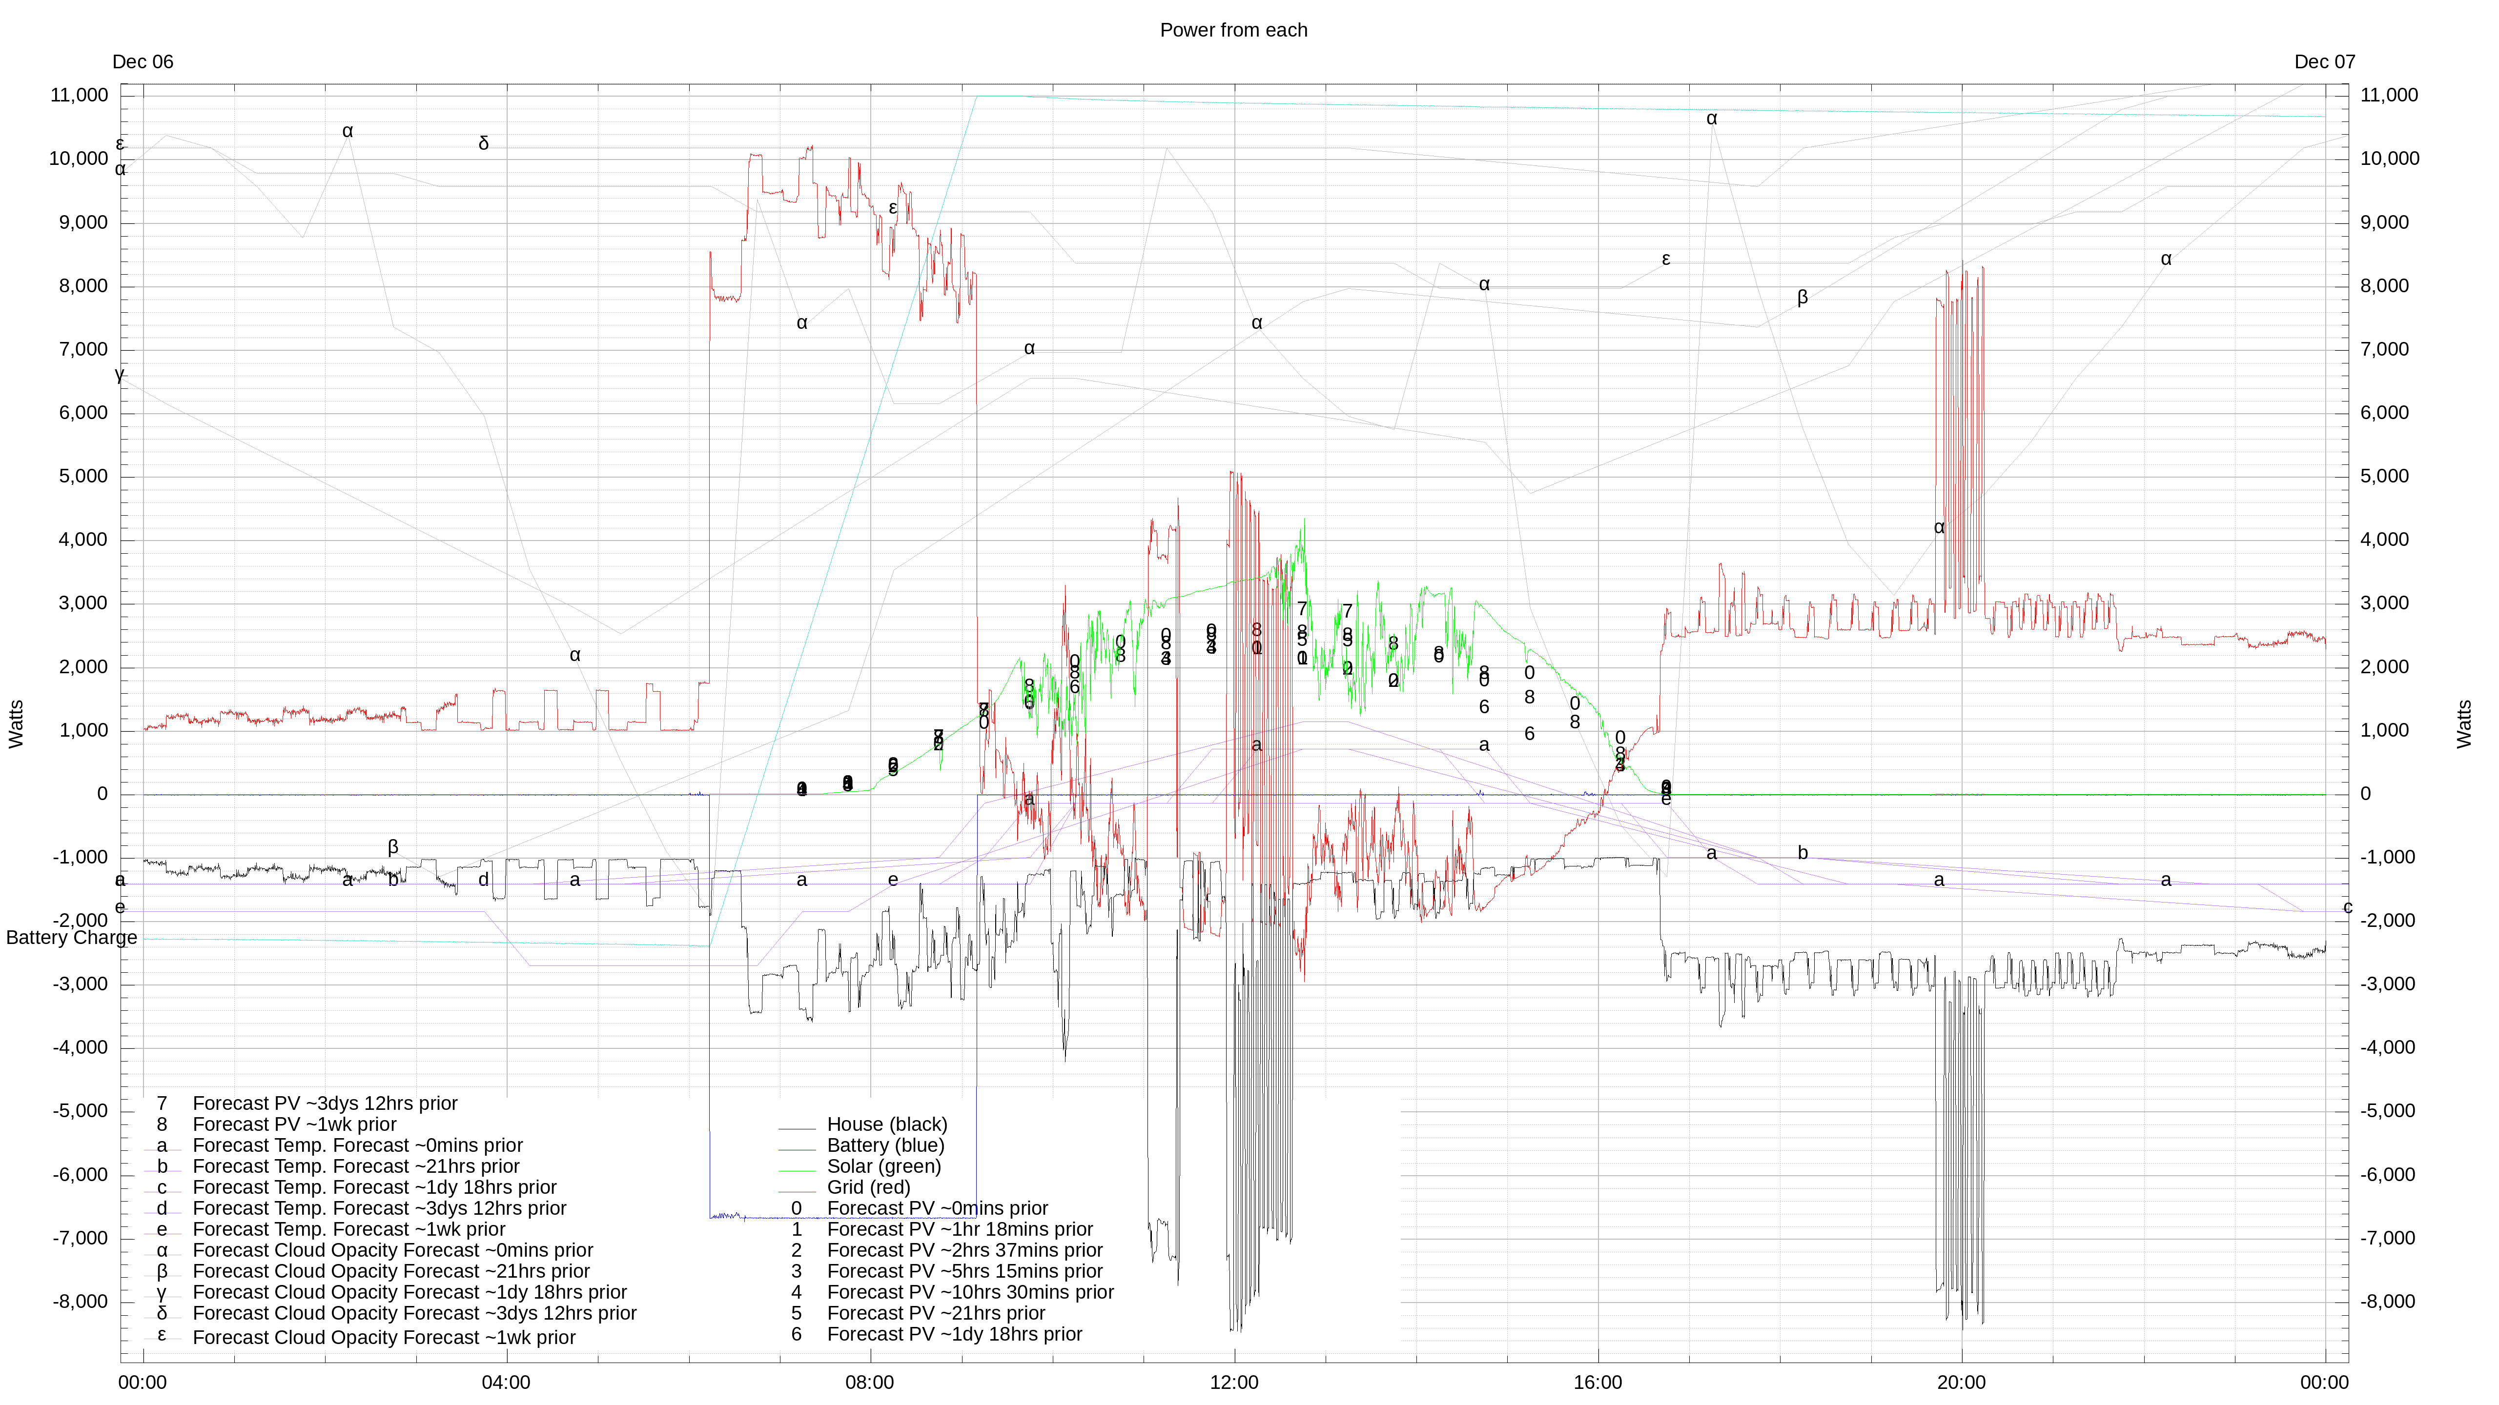Click the '08:00' x-axis tick label
The height and width of the screenshot is (1405, 2499).
click(x=870, y=1383)
